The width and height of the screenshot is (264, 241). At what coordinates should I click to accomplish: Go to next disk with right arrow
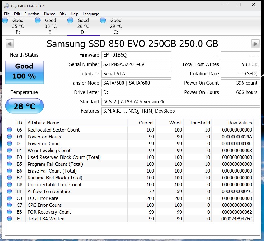255,44
